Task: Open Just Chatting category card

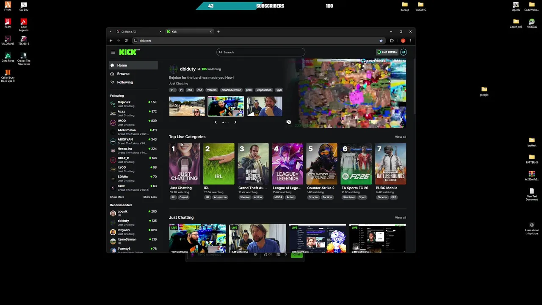Action: [184, 164]
